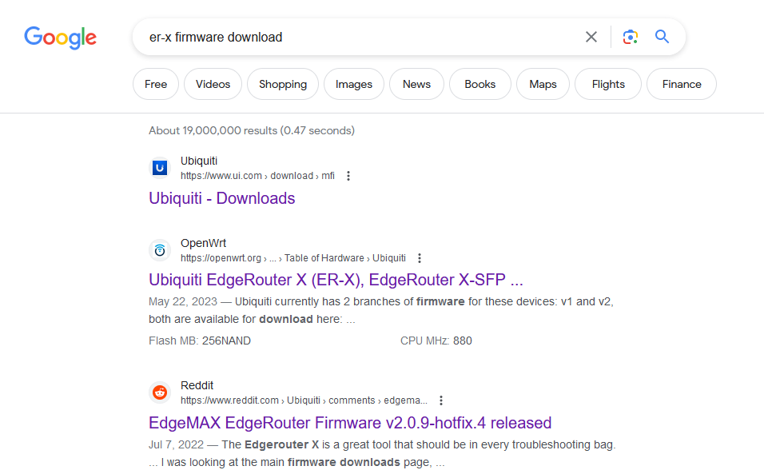764x470 pixels.
Task: Open the News results tab
Action: 416,84
